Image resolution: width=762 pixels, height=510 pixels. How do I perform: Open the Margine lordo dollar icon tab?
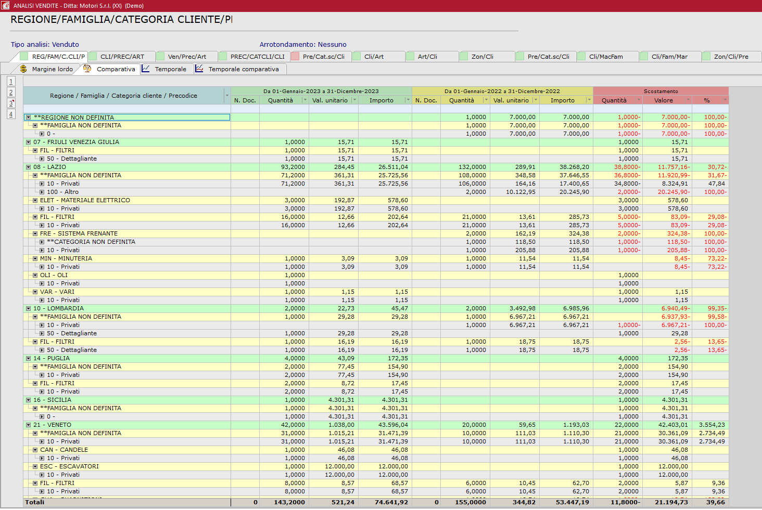click(x=23, y=69)
